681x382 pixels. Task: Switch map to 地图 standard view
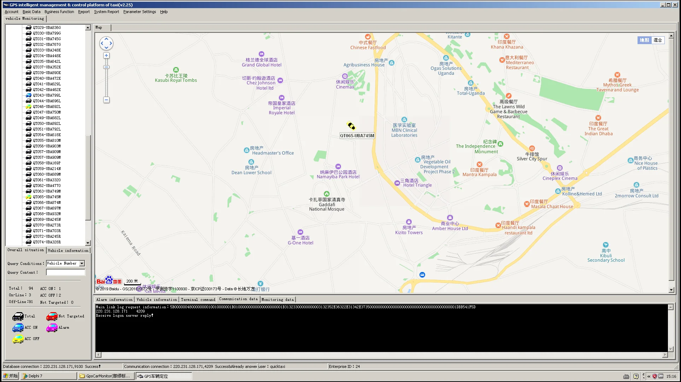pos(644,40)
